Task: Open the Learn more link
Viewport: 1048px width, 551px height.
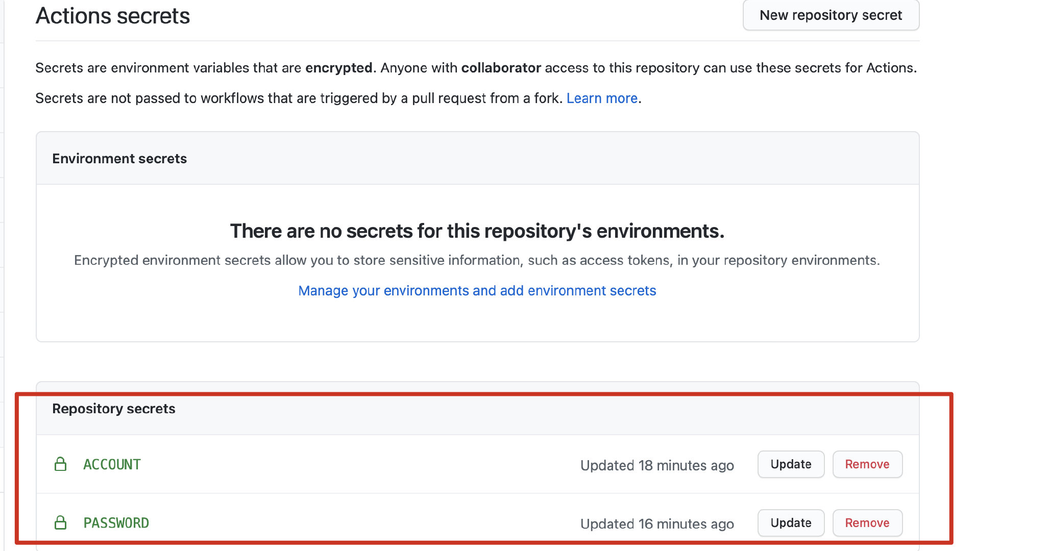Action: [602, 98]
